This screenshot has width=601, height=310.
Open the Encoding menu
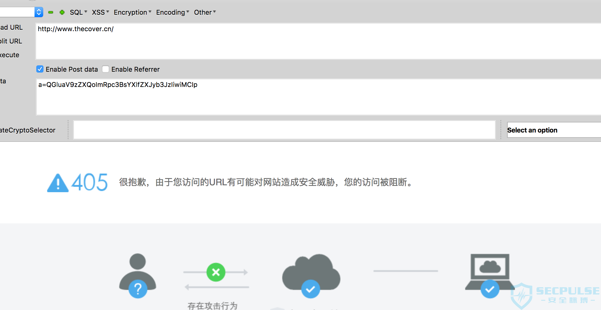173,12
